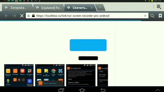Open a new tab with plus button

coord(100,7)
